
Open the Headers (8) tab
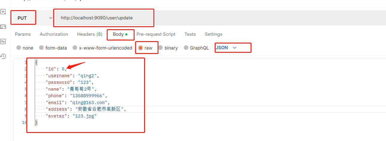coord(90,34)
